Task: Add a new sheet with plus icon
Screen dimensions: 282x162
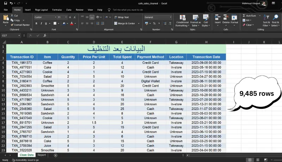Action: pyautogui.click(x=56, y=155)
